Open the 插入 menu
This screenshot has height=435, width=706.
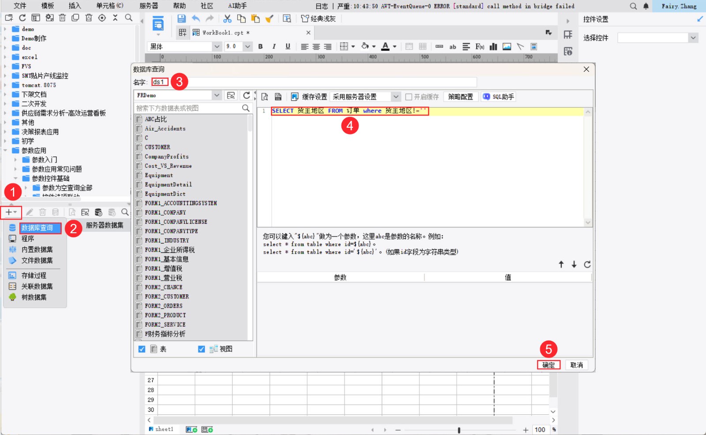coord(75,6)
